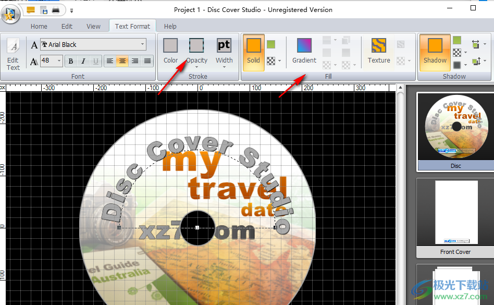Open the shadow opacity checkerboard dropdown
The image size is (494, 305).
click(x=465, y=53)
